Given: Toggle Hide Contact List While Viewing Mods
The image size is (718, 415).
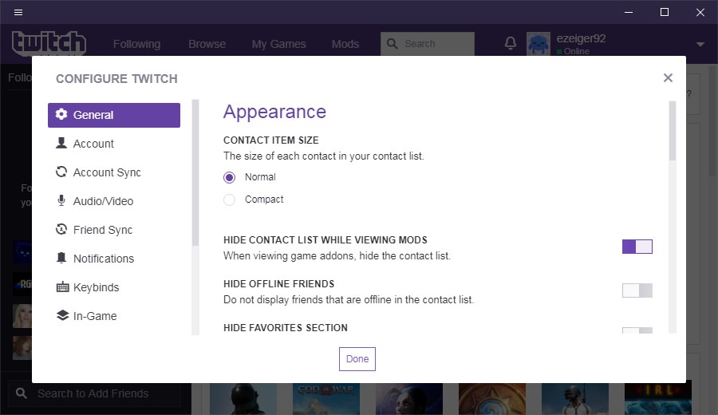Looking at the screenshot, I should pyautogui.click(x=637, y=247).
